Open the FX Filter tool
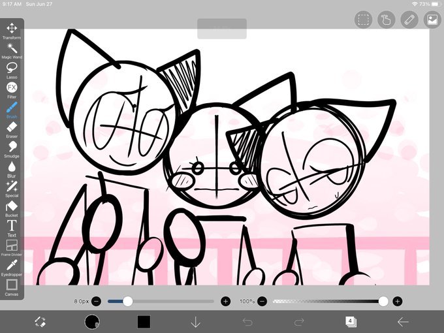 (x=12, y=91)
